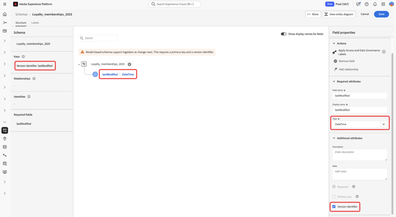Click help icon next to Primary key

[357, 196]
